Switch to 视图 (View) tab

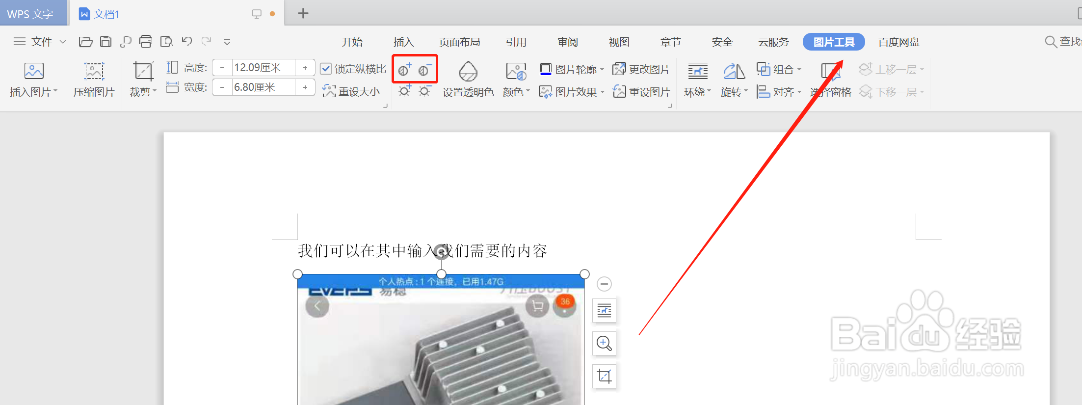[619, 42]
